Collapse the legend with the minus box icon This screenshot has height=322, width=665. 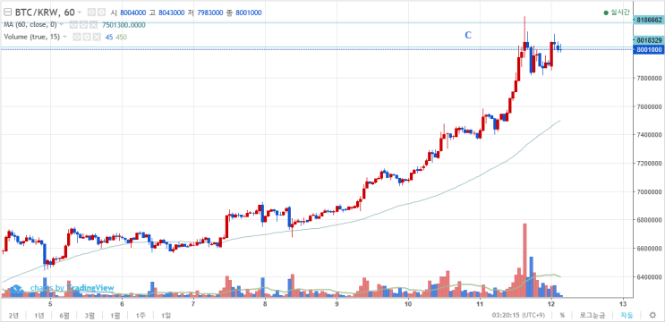point(7,13)
